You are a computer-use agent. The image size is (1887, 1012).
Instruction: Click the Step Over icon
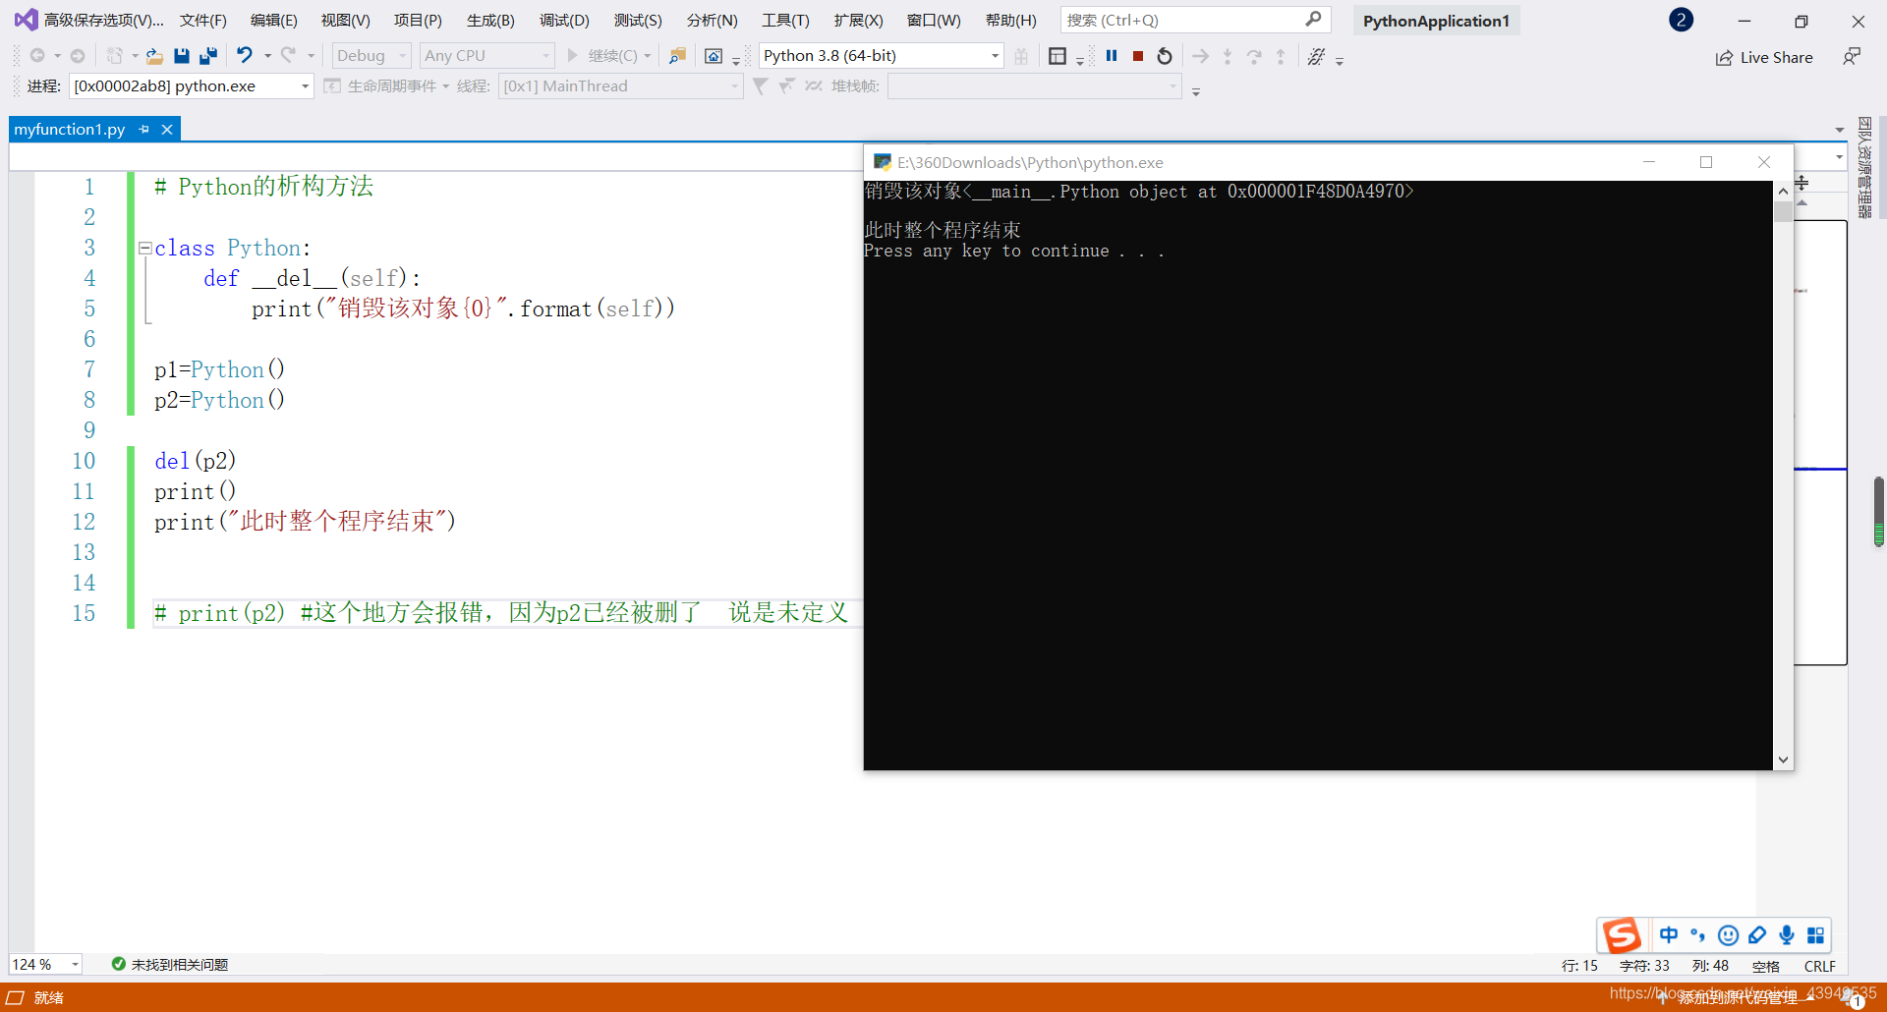[x=1254, y=56]
